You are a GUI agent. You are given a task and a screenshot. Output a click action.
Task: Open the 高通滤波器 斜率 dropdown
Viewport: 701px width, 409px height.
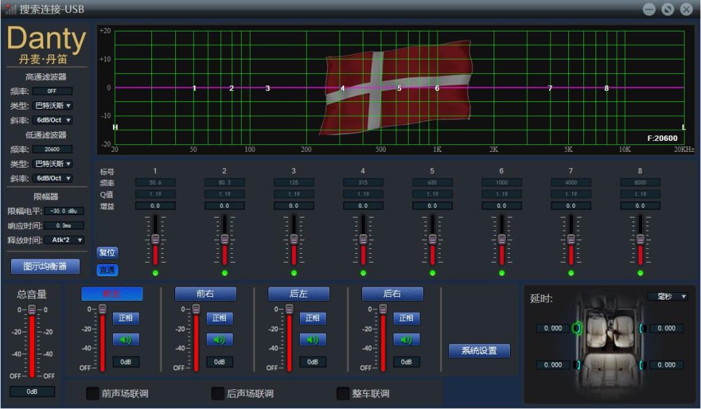[53, 120]
